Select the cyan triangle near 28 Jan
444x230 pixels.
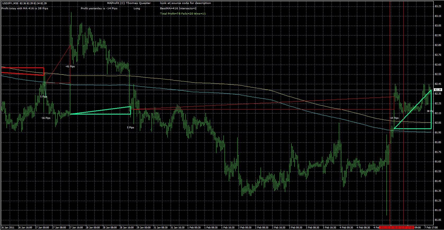[101, 110]
